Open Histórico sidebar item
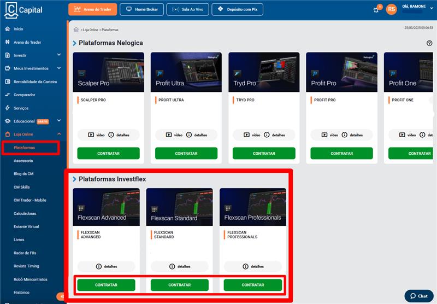 pos(21,293)
